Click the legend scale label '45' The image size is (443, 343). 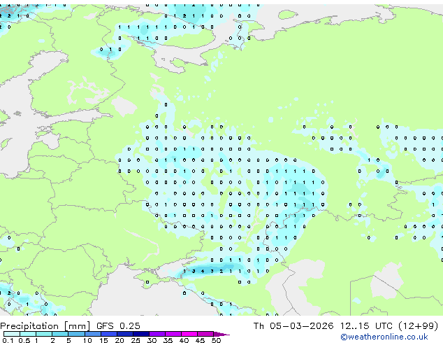200,340
